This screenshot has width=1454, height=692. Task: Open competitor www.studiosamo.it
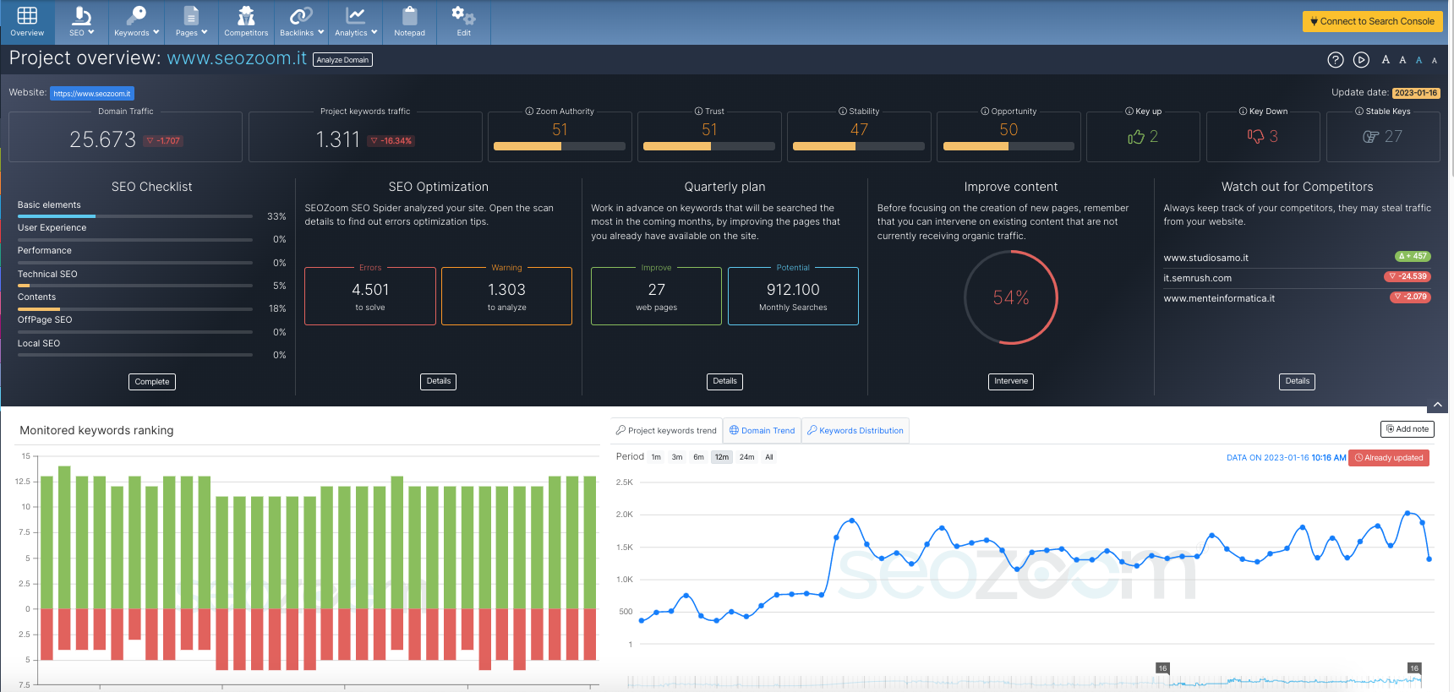coord(1205,258)
